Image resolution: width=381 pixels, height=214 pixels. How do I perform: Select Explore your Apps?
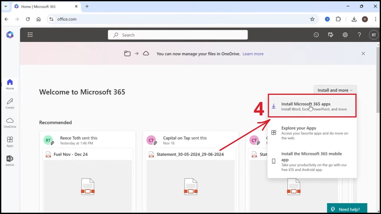[312, 133]
